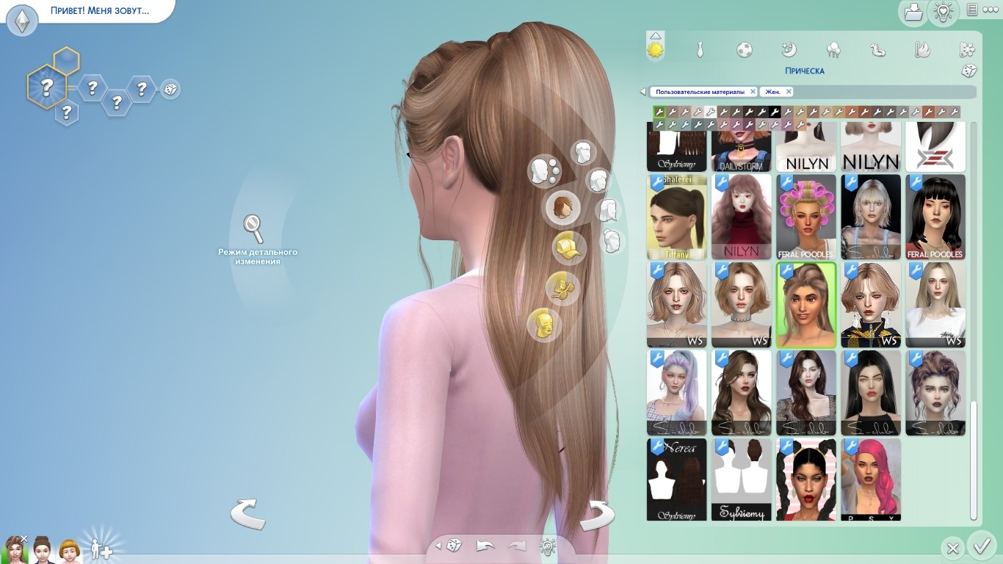Switch to the Athletic outfit category (soccer ball)

[x=744, y=50]
